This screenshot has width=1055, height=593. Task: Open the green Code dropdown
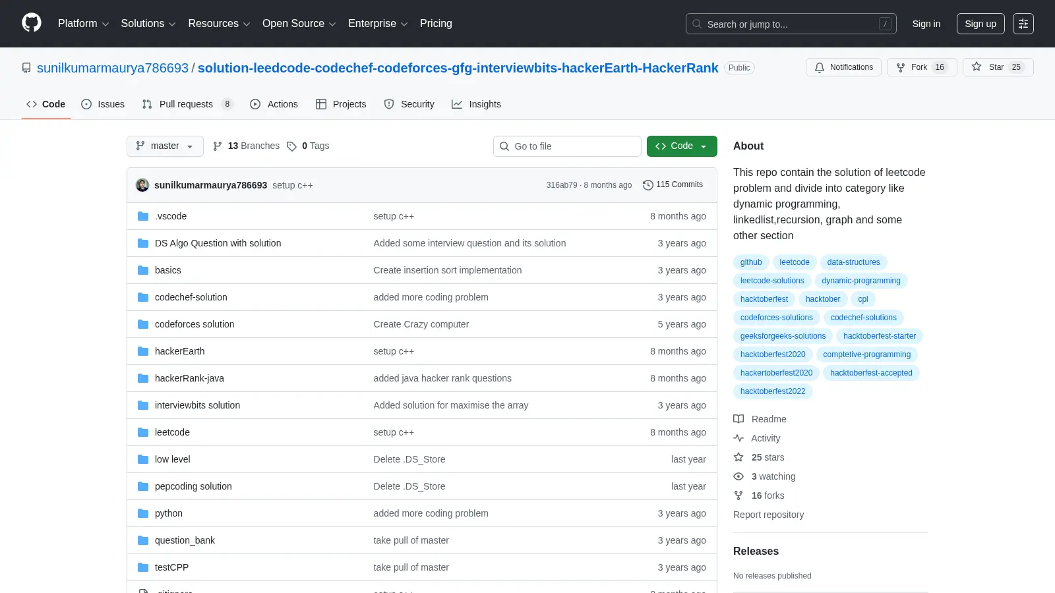[682, 146]
